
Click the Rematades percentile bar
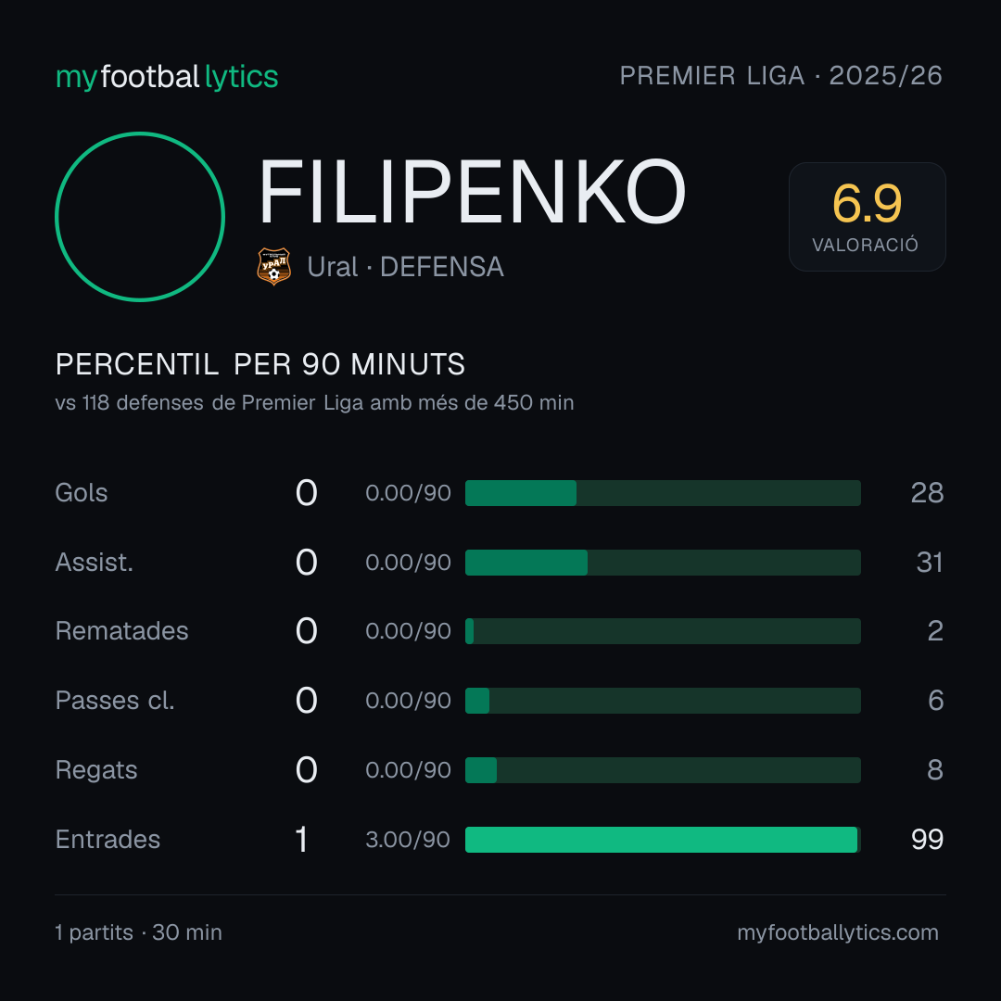[x=663, y=631]
